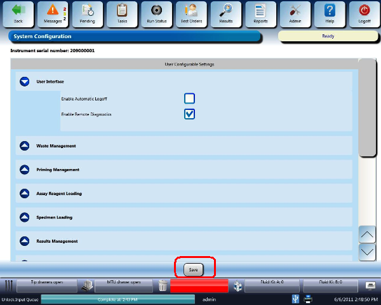Viewport: 381px width, 305px height.
Task: Enable Automatic Logoff checkbox
Action: pos(189,98)
